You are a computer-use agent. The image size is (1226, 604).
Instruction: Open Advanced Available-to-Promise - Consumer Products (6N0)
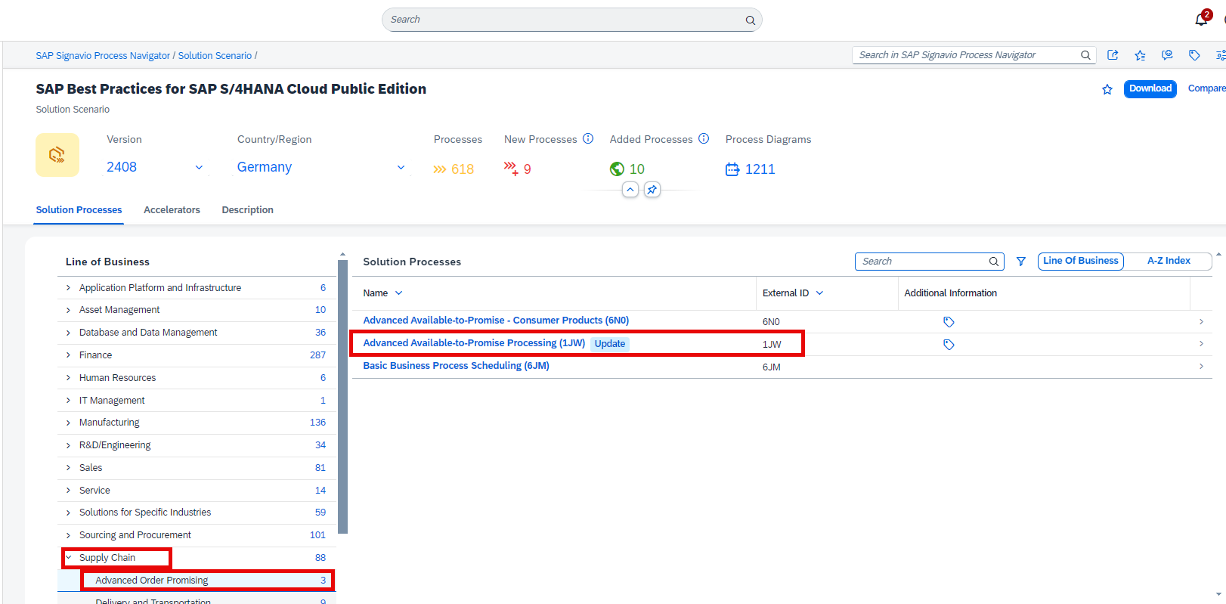coord(496,321)
